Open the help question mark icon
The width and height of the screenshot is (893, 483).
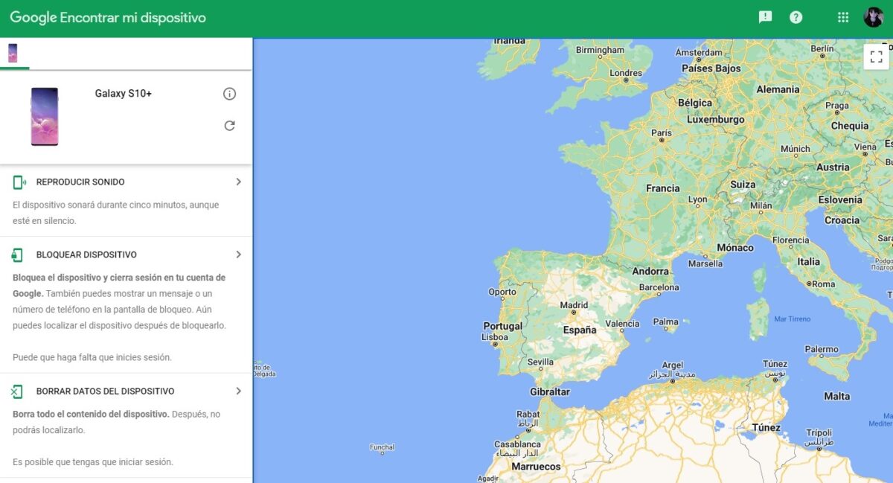[x=796, y=17]
